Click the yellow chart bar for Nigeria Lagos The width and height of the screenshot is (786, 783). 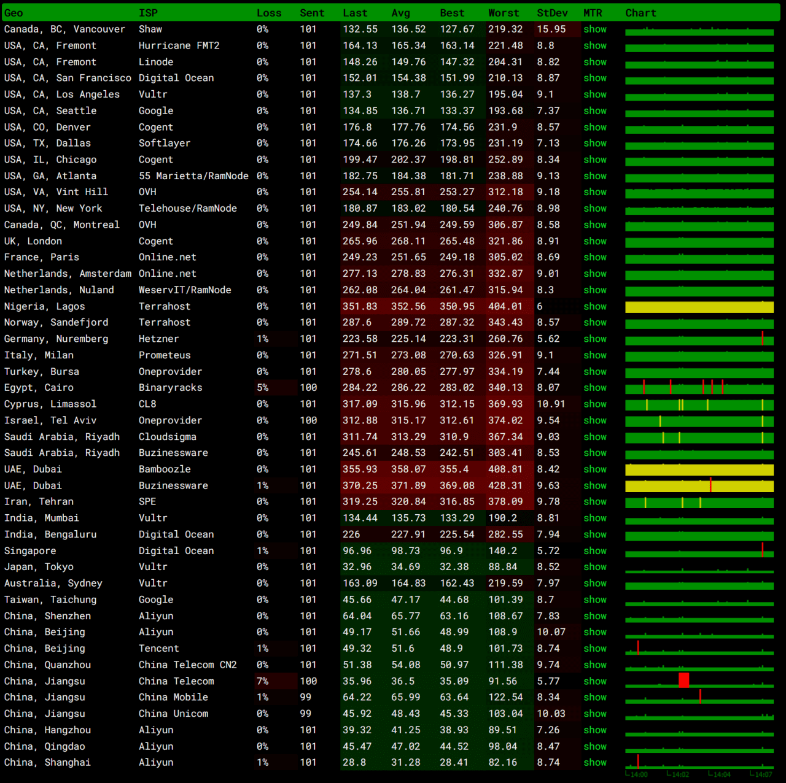tap(699, 307)
